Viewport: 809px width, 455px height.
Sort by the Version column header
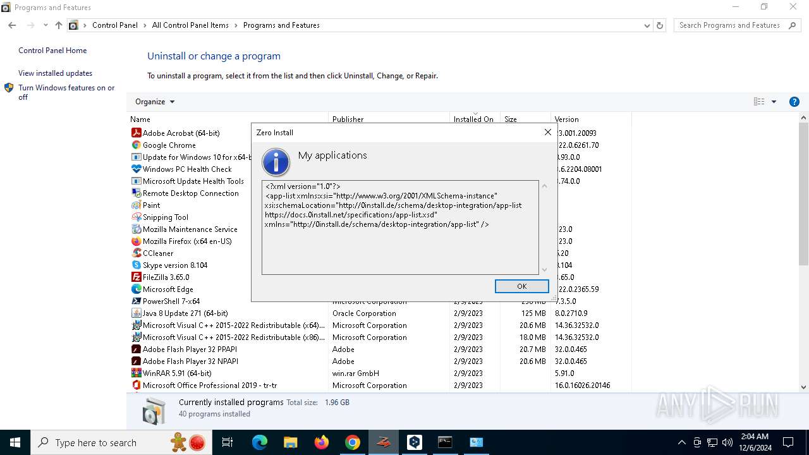(591, 119)
